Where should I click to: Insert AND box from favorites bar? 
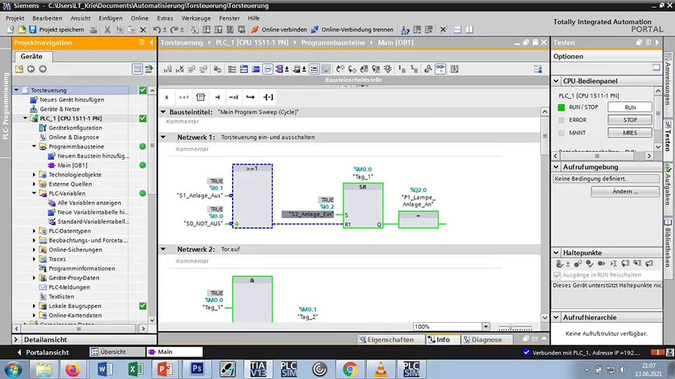[x=167, y=97]
